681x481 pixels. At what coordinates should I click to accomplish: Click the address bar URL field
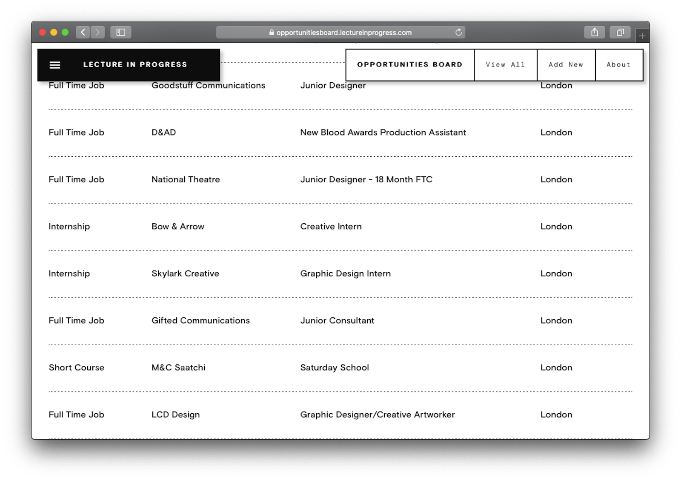coord(340,32)
